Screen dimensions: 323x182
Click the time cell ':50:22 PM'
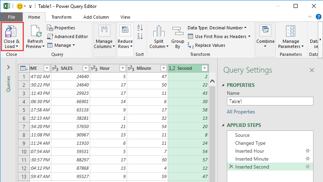(41, 85)
